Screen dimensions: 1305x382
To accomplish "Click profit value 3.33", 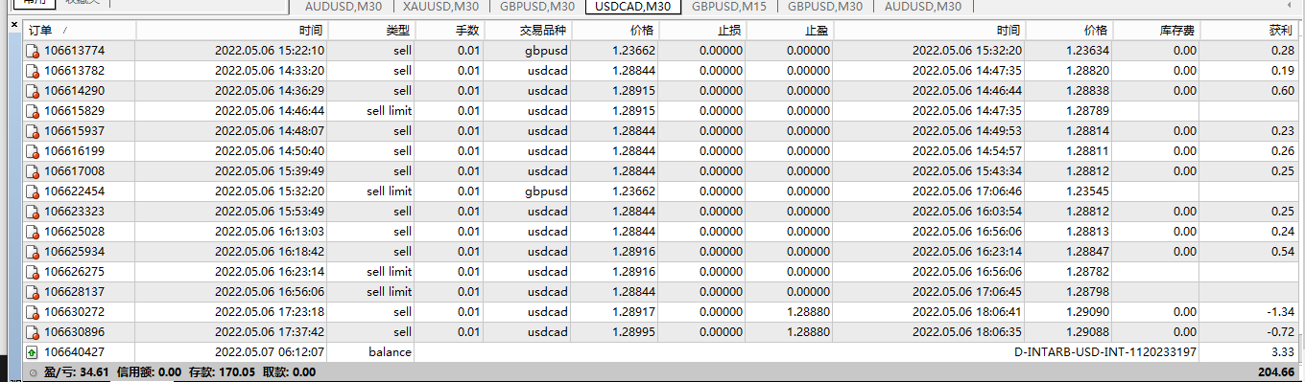I will [x=1283, y=352].
